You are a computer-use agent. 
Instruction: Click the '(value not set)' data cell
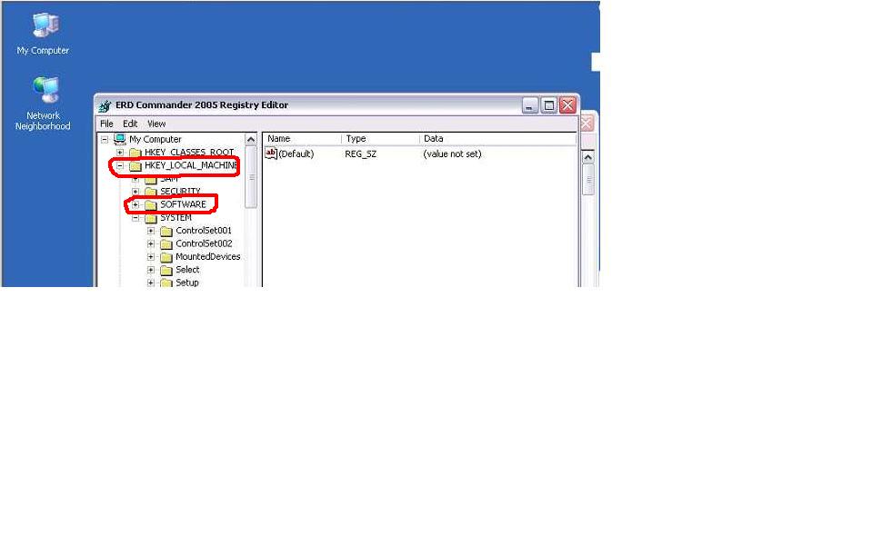click(x=452, y=154)
